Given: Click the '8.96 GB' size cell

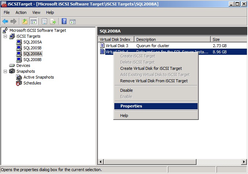Looking at the screenshot, I should [x=220, y=52].
